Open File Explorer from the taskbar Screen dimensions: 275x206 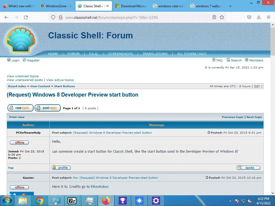tap(23, 201)
